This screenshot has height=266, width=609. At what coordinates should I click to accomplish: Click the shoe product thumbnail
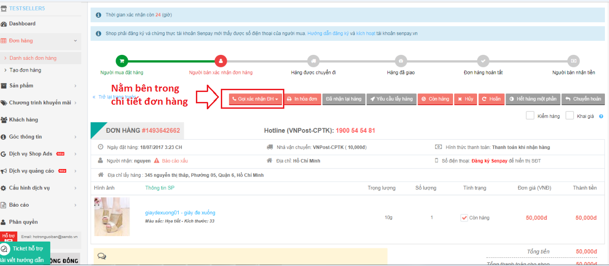pos(112,217)
